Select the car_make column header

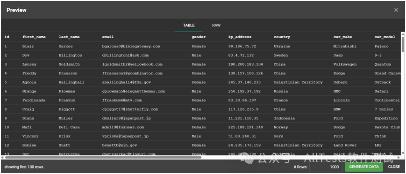[342, 37]
